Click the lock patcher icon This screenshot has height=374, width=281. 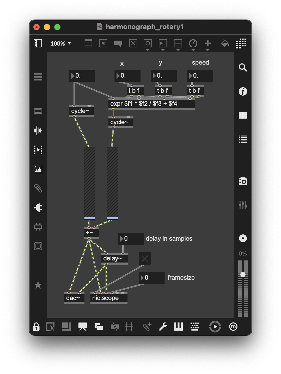[x=36, y=327]
